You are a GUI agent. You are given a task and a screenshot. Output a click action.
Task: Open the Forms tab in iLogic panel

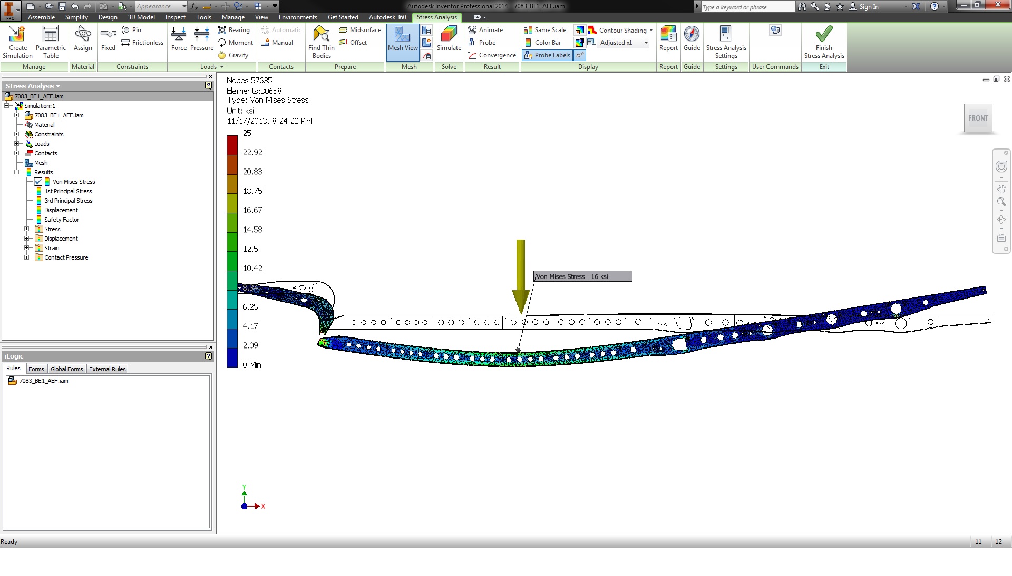(x=36, y=369)
